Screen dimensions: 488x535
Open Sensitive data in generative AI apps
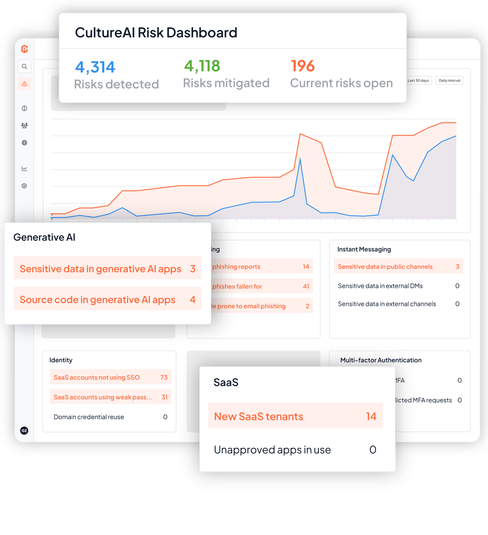[108, 268]
